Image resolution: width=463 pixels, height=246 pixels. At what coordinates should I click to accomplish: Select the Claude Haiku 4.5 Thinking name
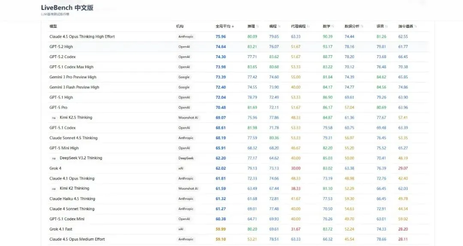(72, 199)
